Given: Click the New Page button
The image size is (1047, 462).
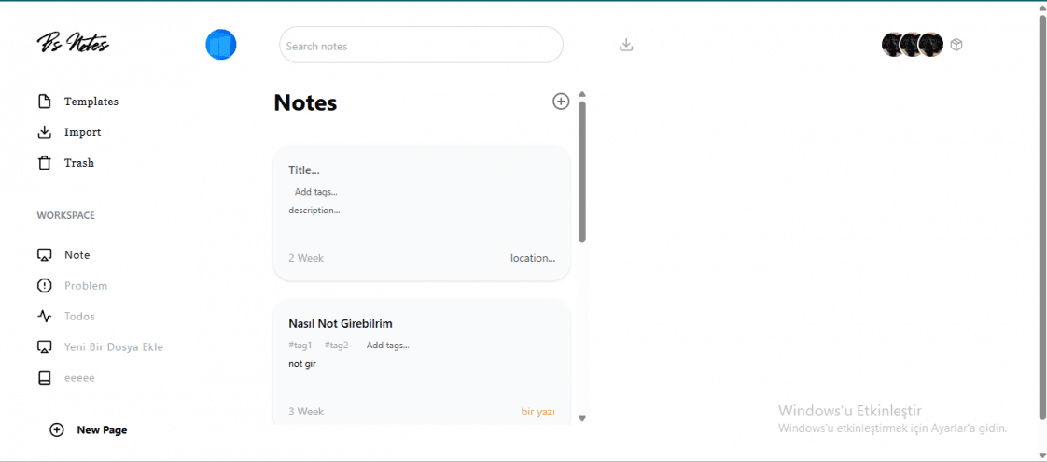Looking at the screenshot, I should [89, 430].
